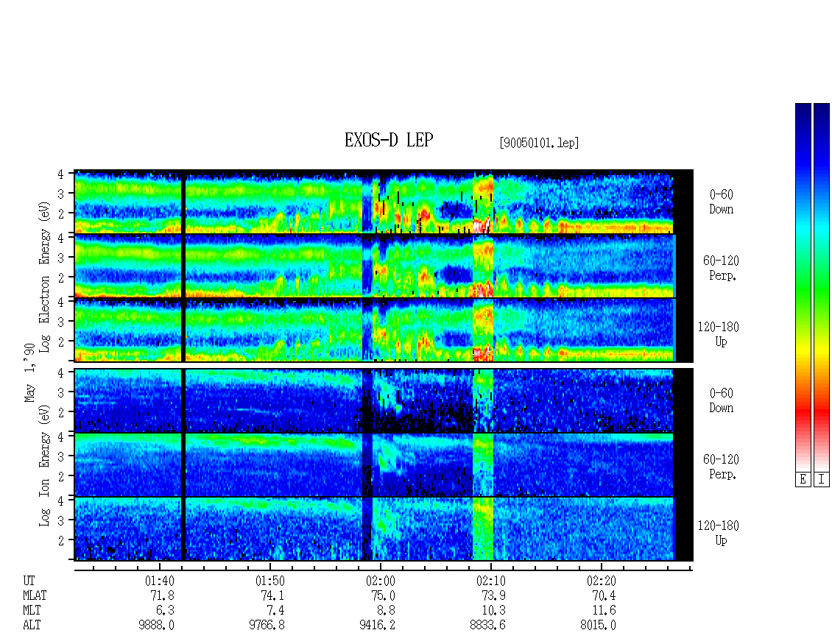This screenshot has width=832, height=644.
Task: Click the 01:50 UT time label
Action: coord(270,581)
